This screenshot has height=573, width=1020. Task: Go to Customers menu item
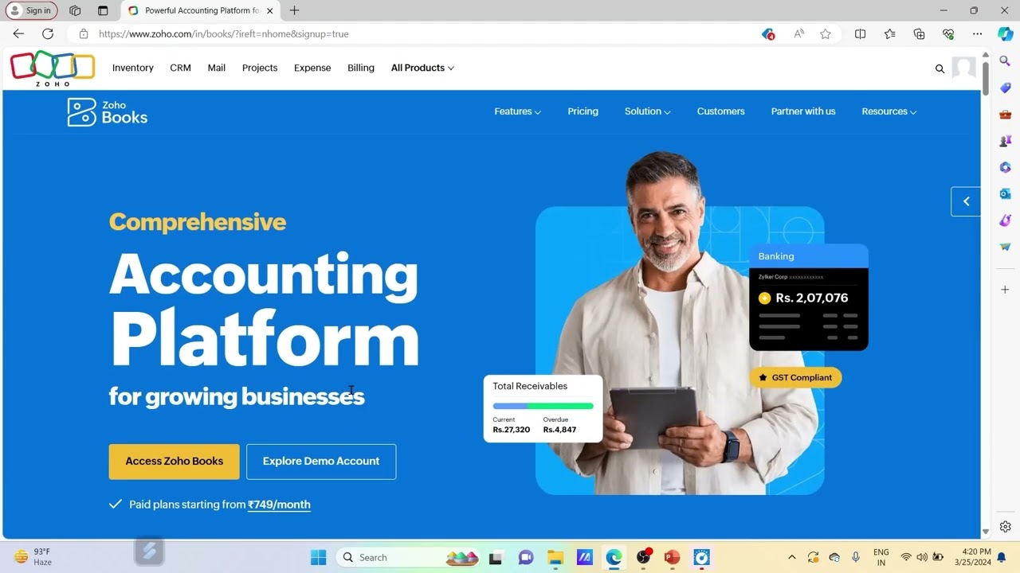pyautogui.click(x=720, y=111)
